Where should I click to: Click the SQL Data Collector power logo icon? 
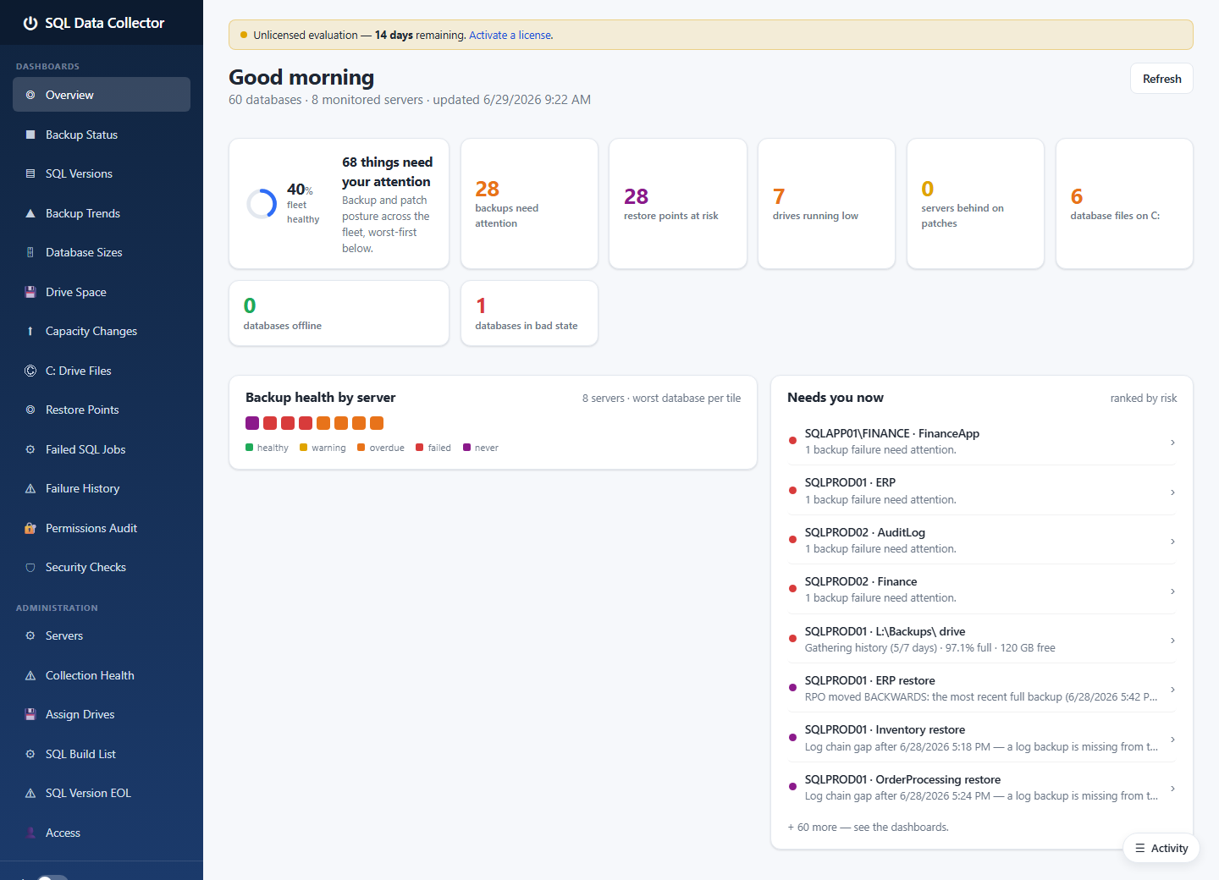[30, 23]
